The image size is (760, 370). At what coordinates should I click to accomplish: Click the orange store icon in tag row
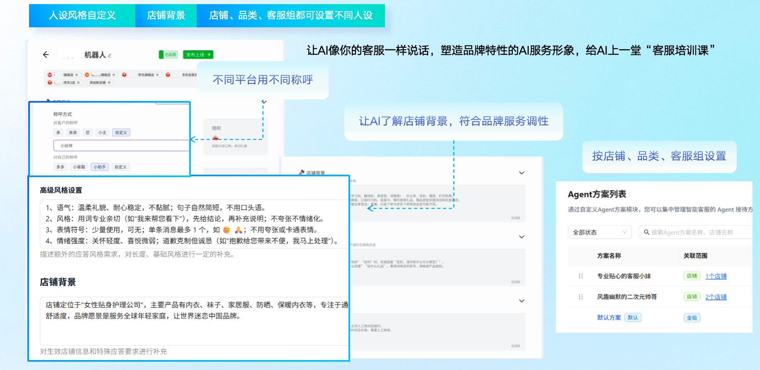[87, 75]
